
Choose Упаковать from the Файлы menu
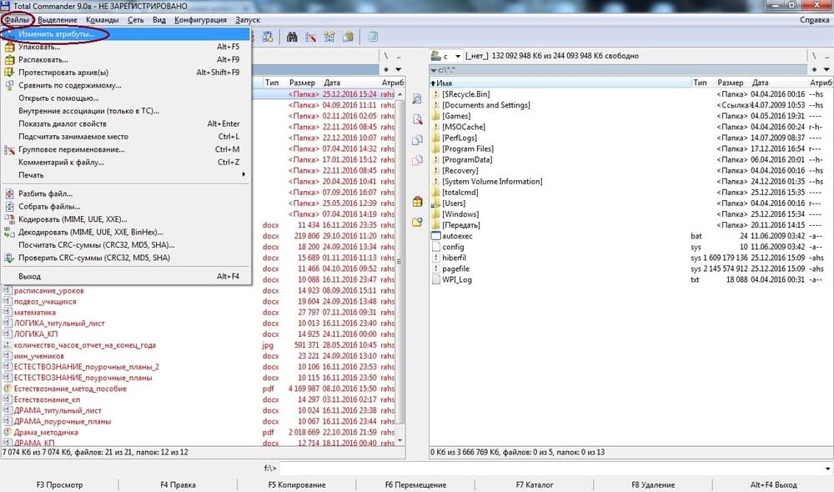click(126, 47)
